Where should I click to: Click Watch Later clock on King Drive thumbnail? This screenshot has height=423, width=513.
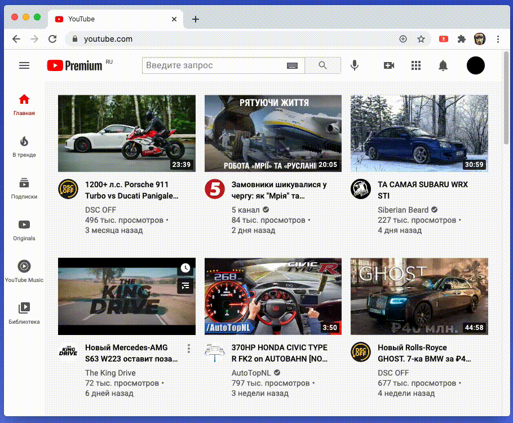click(x=185, y=268)
